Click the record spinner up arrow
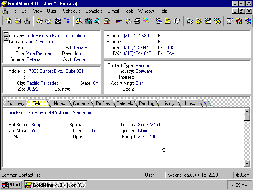The width and height of the screenshot is (253, 190). click(x=6, y=34)
